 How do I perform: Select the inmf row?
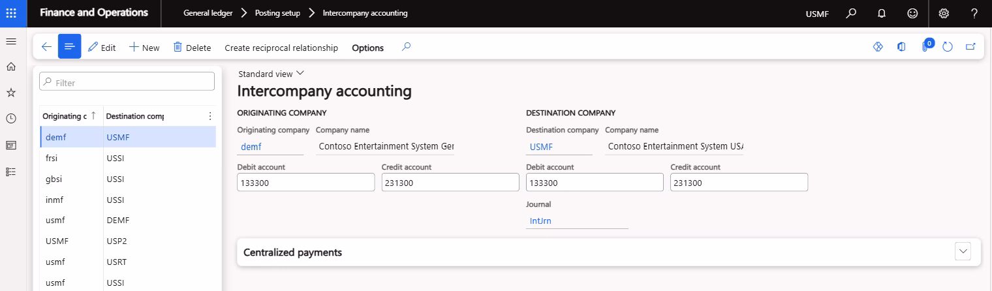pos(128,200)
